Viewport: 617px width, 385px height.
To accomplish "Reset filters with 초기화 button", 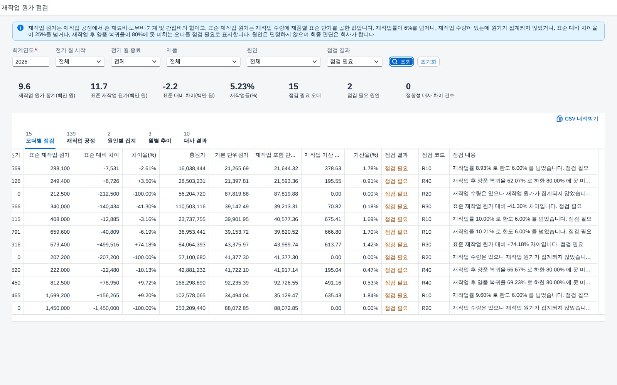I will (428, 62).
